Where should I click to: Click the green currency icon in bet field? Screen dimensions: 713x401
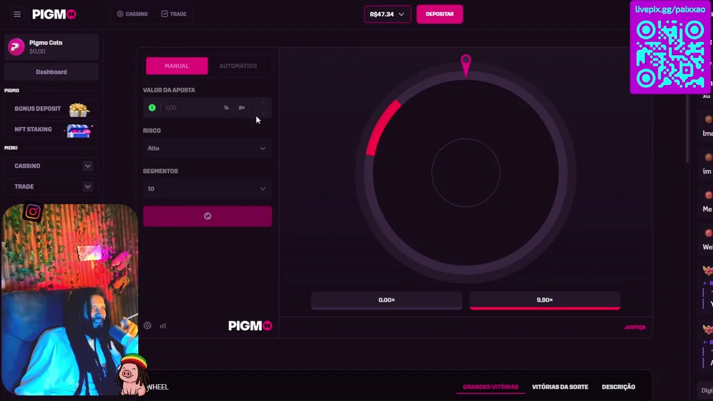click(x=152, y=107)
